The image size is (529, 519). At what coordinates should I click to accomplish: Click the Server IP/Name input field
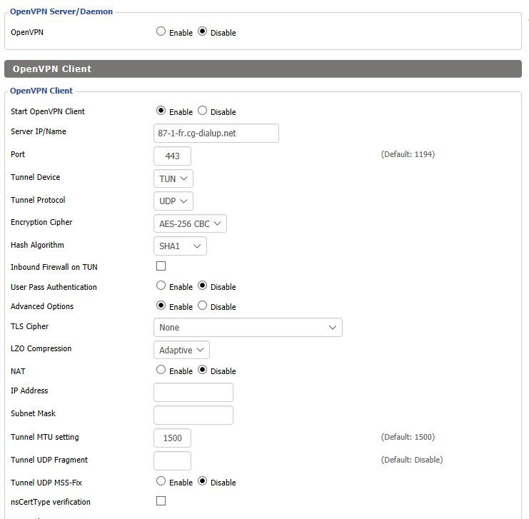coord(216,133)
